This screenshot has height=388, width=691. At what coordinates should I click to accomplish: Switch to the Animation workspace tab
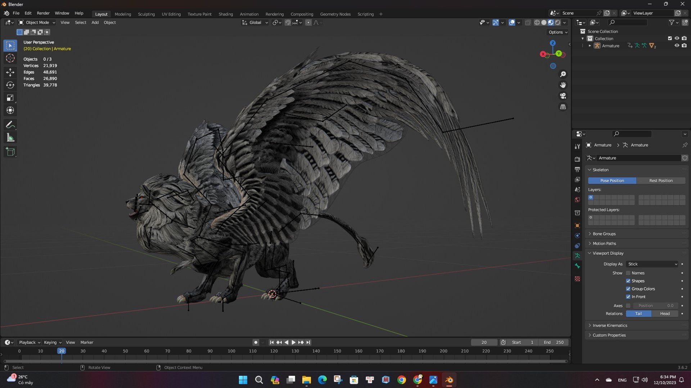coord(249,14)
